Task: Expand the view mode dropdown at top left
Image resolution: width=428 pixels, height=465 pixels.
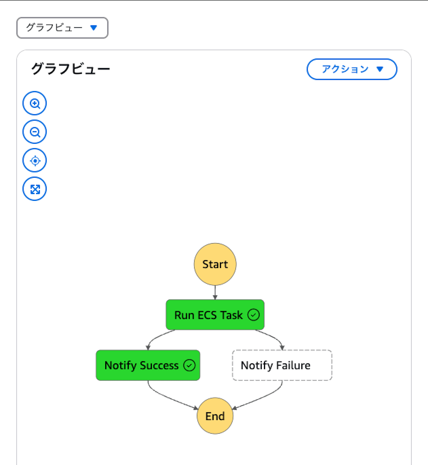Action: (62, 28)
